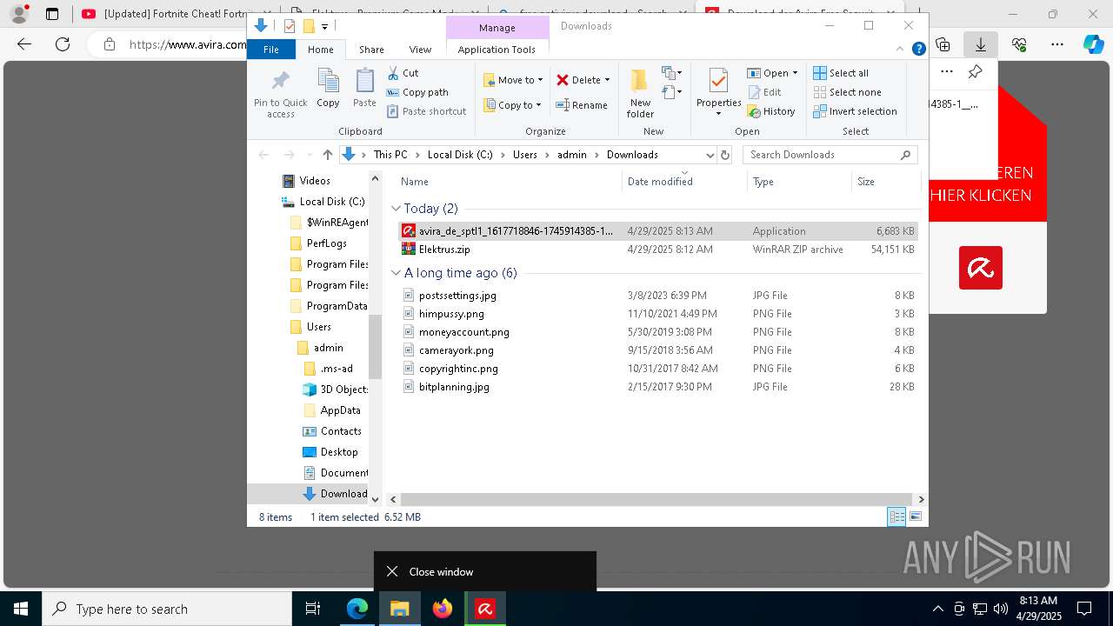Click Paste shortcut in ribbon
This screenshot has width=1113, height=626.
tap(426, 111)
